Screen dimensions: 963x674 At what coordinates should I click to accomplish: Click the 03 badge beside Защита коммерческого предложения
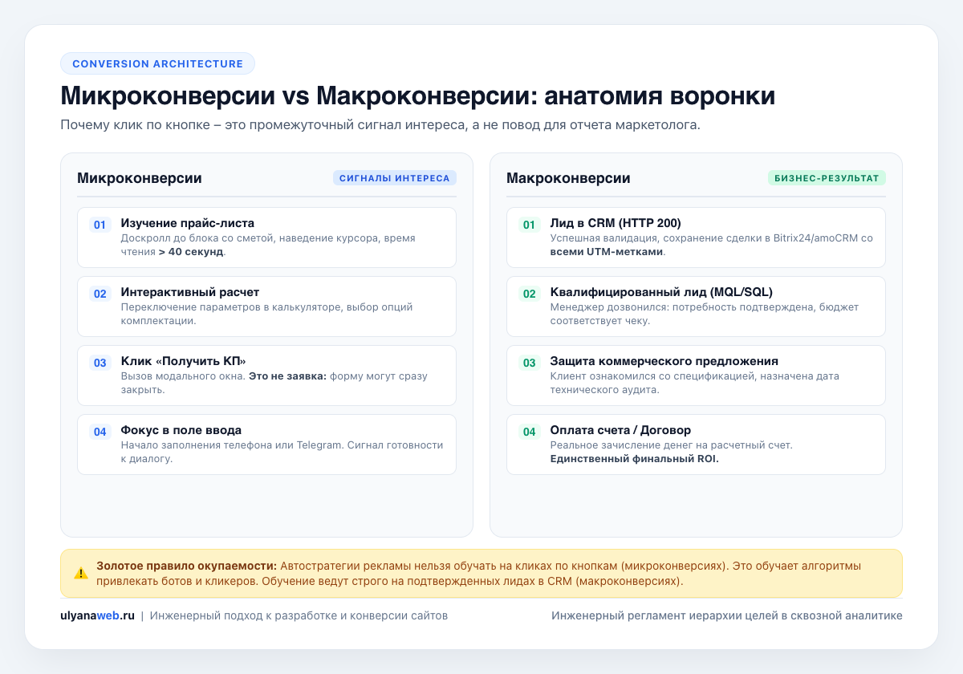tap(530, 363)
